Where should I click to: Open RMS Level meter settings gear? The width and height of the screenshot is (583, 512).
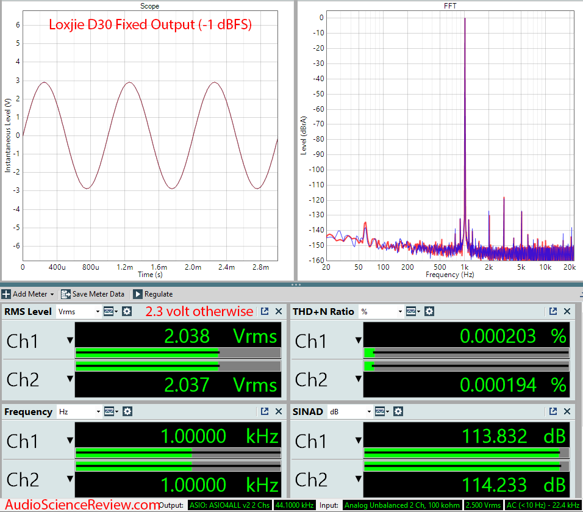pyautogui.click(x=127, y=311)
